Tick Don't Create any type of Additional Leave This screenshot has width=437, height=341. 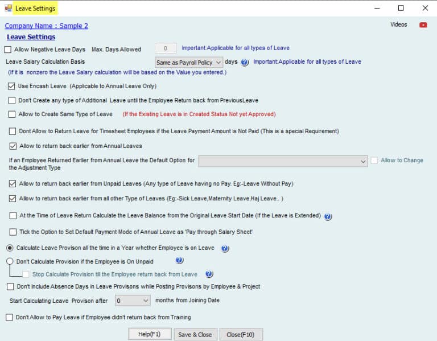tap(12, 100)
